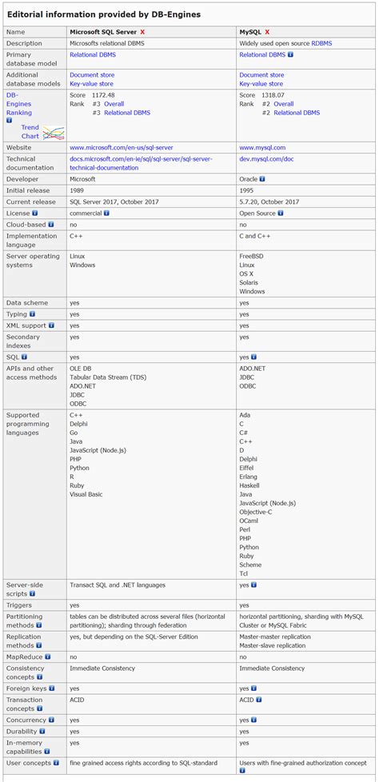
Task: Select the MySQL score '1318.07'
Action: point(273,95)
